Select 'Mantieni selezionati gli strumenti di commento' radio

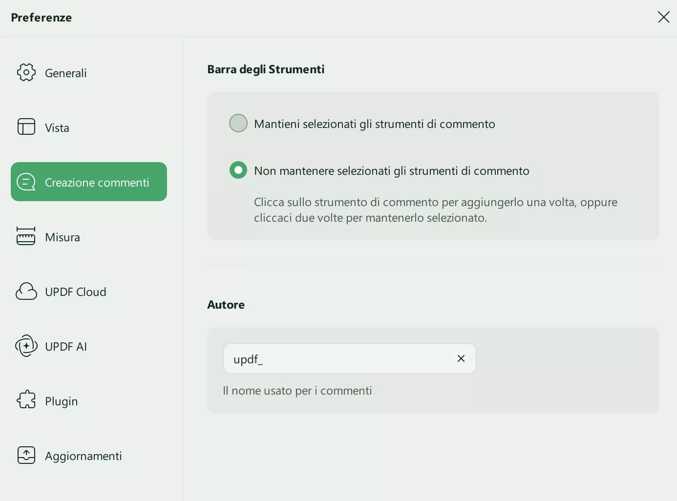238,123
